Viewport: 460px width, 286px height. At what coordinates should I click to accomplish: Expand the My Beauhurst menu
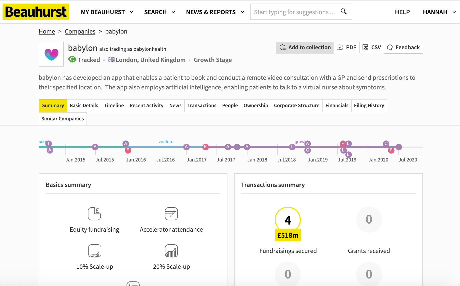(107, 12)
